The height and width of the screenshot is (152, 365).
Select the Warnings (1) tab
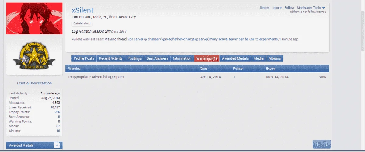point(207,58)
